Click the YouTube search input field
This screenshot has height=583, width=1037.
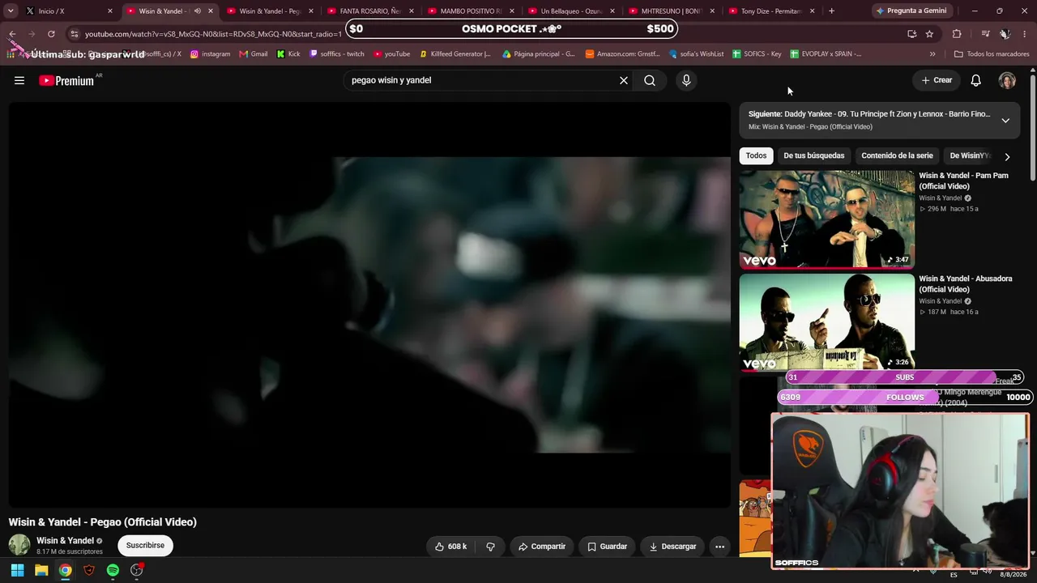click(x=482, y=80)
